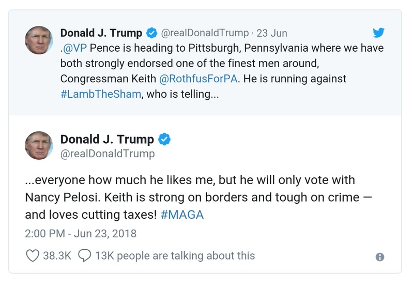This screenshot has height=287, width=413.
Task: Click the info circle icon
Action: (380, 257)
